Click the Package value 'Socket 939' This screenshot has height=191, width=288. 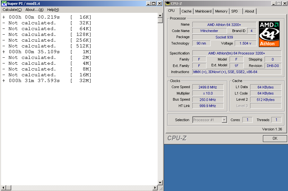click(x=224, y=37)
